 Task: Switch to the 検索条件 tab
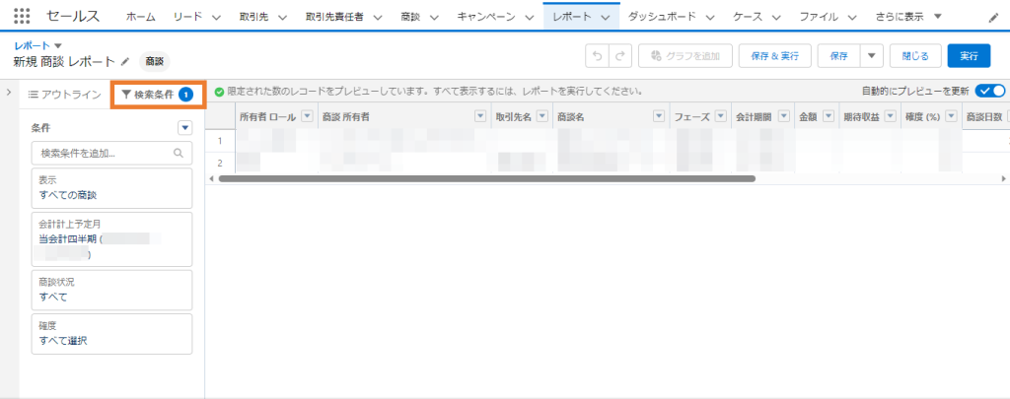158,95
